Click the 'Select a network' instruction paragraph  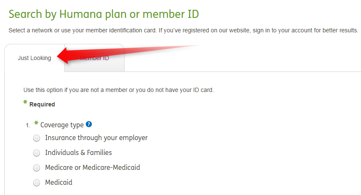(x=183, y=31)
